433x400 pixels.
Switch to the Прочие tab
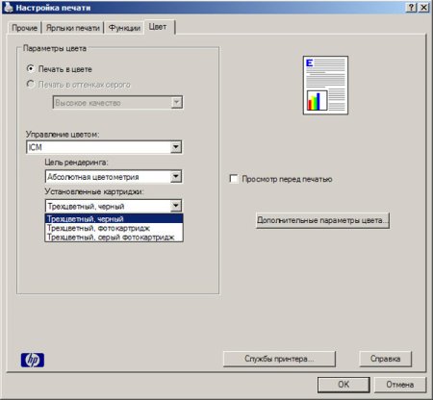[24, 28]
